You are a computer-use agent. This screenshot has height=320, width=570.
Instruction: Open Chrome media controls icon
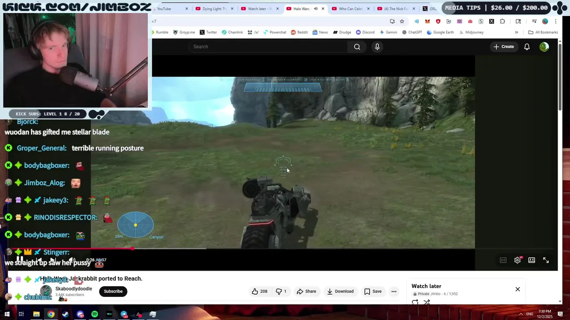click(x=534, y=21)
